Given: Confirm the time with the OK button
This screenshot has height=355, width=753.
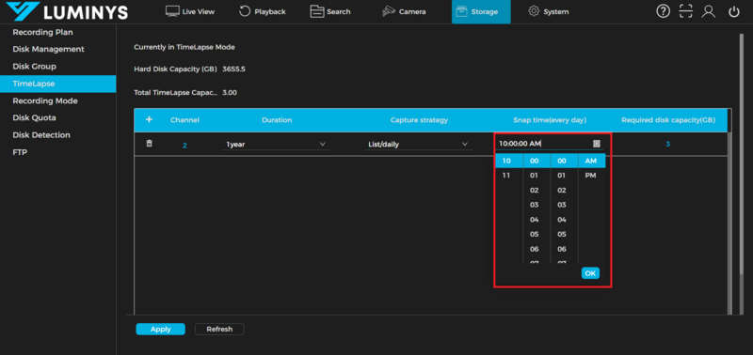Looking at the screenshot, I should [x=590, y=273].
